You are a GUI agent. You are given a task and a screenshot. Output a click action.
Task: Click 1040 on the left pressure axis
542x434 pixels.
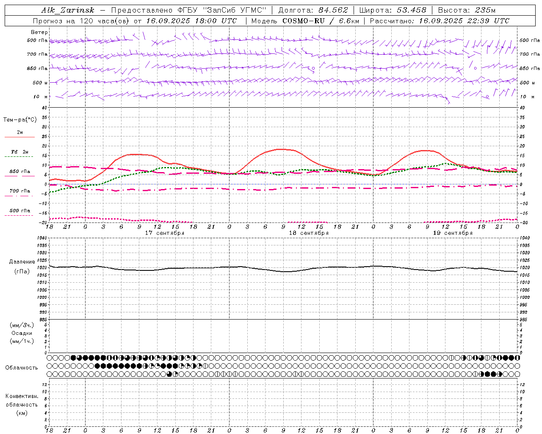(x=42, y=238)
